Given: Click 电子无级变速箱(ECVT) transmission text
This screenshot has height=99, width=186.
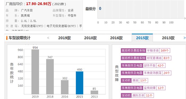Looking at the screenshot, I should [61, 26].
